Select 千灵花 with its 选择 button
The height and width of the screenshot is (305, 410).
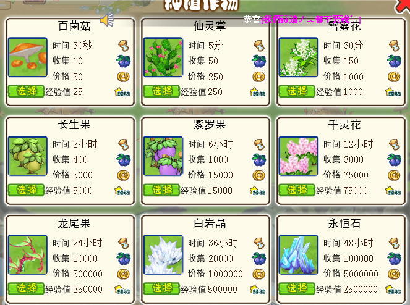click(x=296, y=190)
